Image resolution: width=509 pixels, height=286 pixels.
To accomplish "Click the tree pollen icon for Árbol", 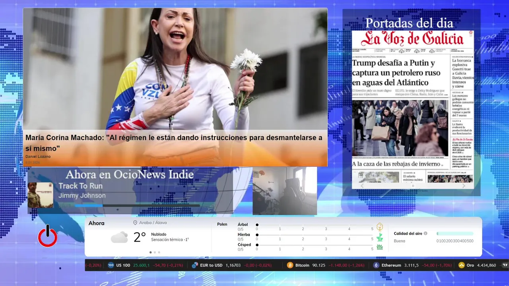I will (x=380, y=227).
